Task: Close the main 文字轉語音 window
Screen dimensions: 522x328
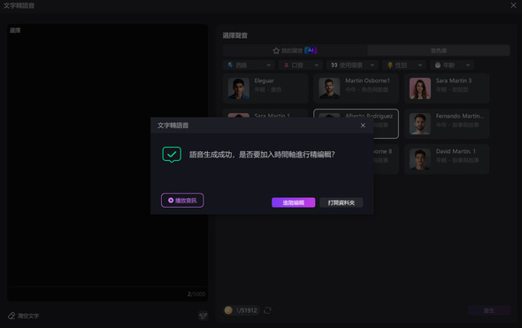Action: [x=513, y=5]
